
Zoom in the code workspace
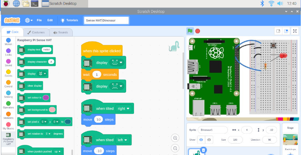point(175,138)
